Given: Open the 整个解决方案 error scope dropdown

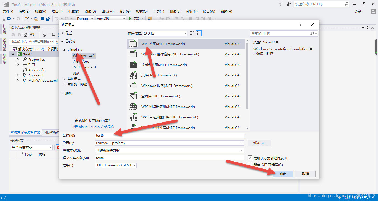Looking at the screenshot, I should [x=32, y=147].
